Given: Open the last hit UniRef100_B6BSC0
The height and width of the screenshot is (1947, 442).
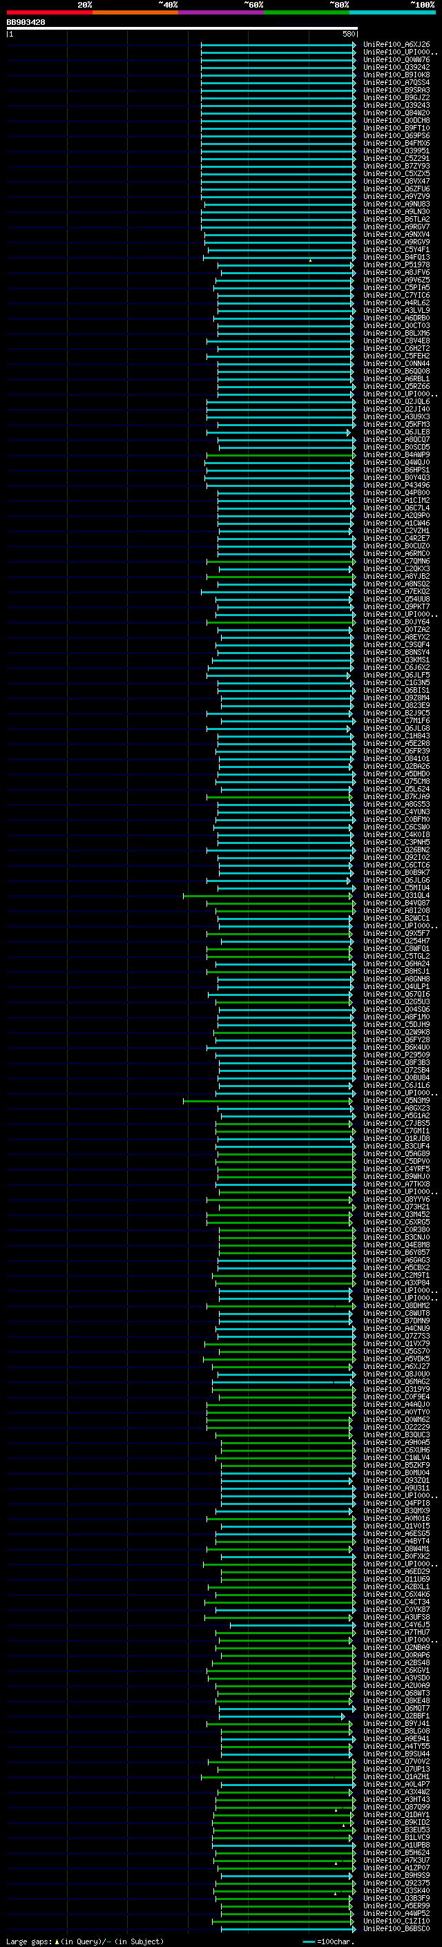Looking at the screenshot, I should click(x=396, y=1929).
